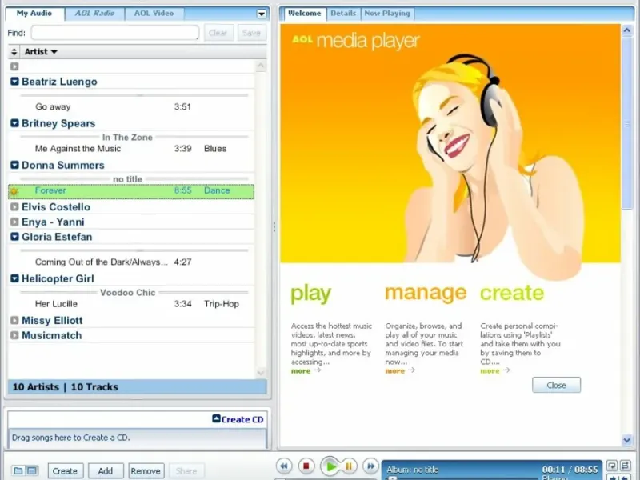The width and height of the screenshot is (640, 480).
Task: Click the Share button
Action: [x=186, y=471]
